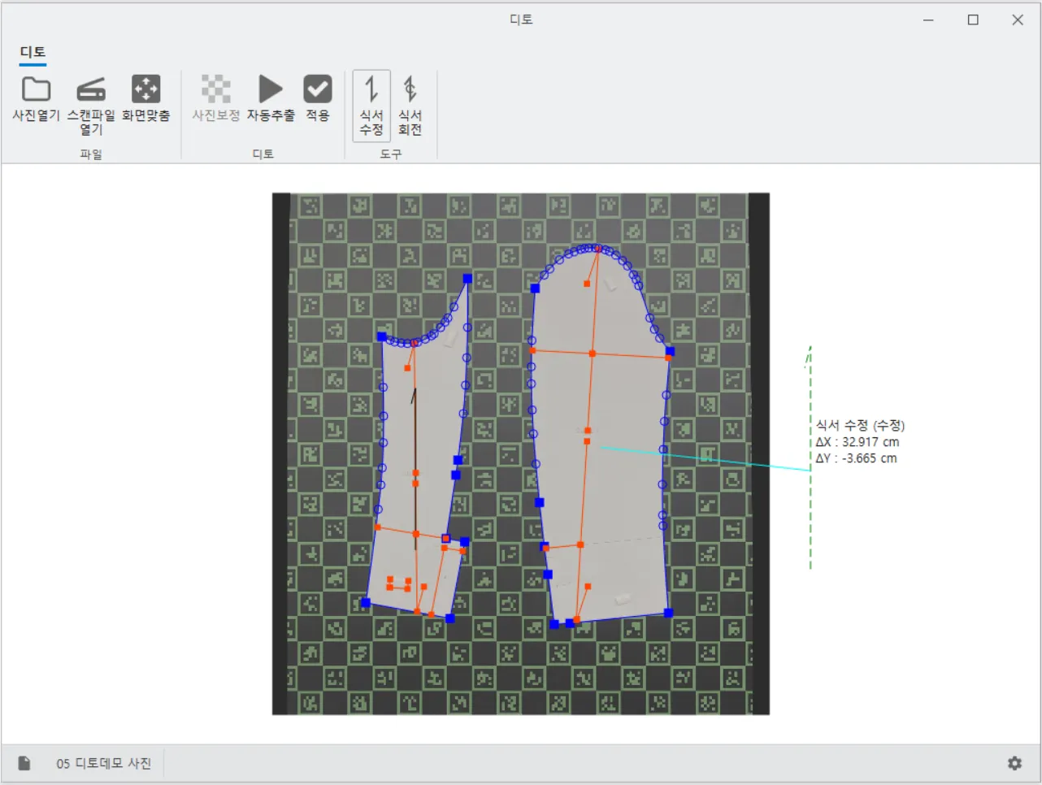This screenshot has width=1042, height=785.
Task: Minimize the 디토 window
Action: 928,20
